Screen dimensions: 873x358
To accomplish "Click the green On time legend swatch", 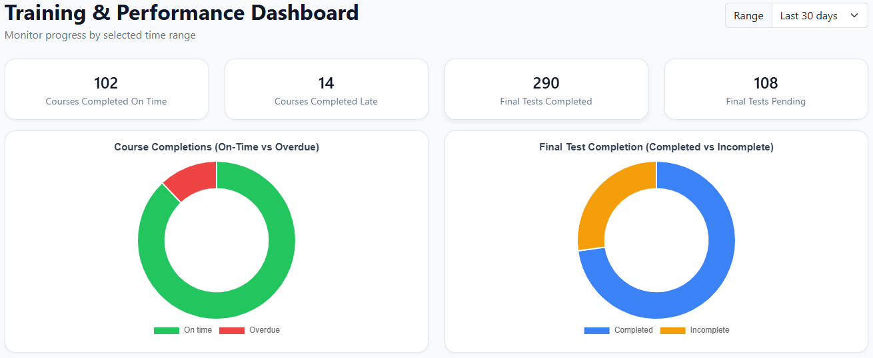I will (166, 331).
